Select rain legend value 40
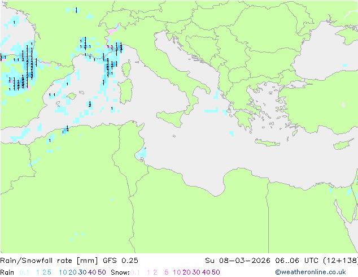Screen dimensions: 358x277 click(92, 272)
